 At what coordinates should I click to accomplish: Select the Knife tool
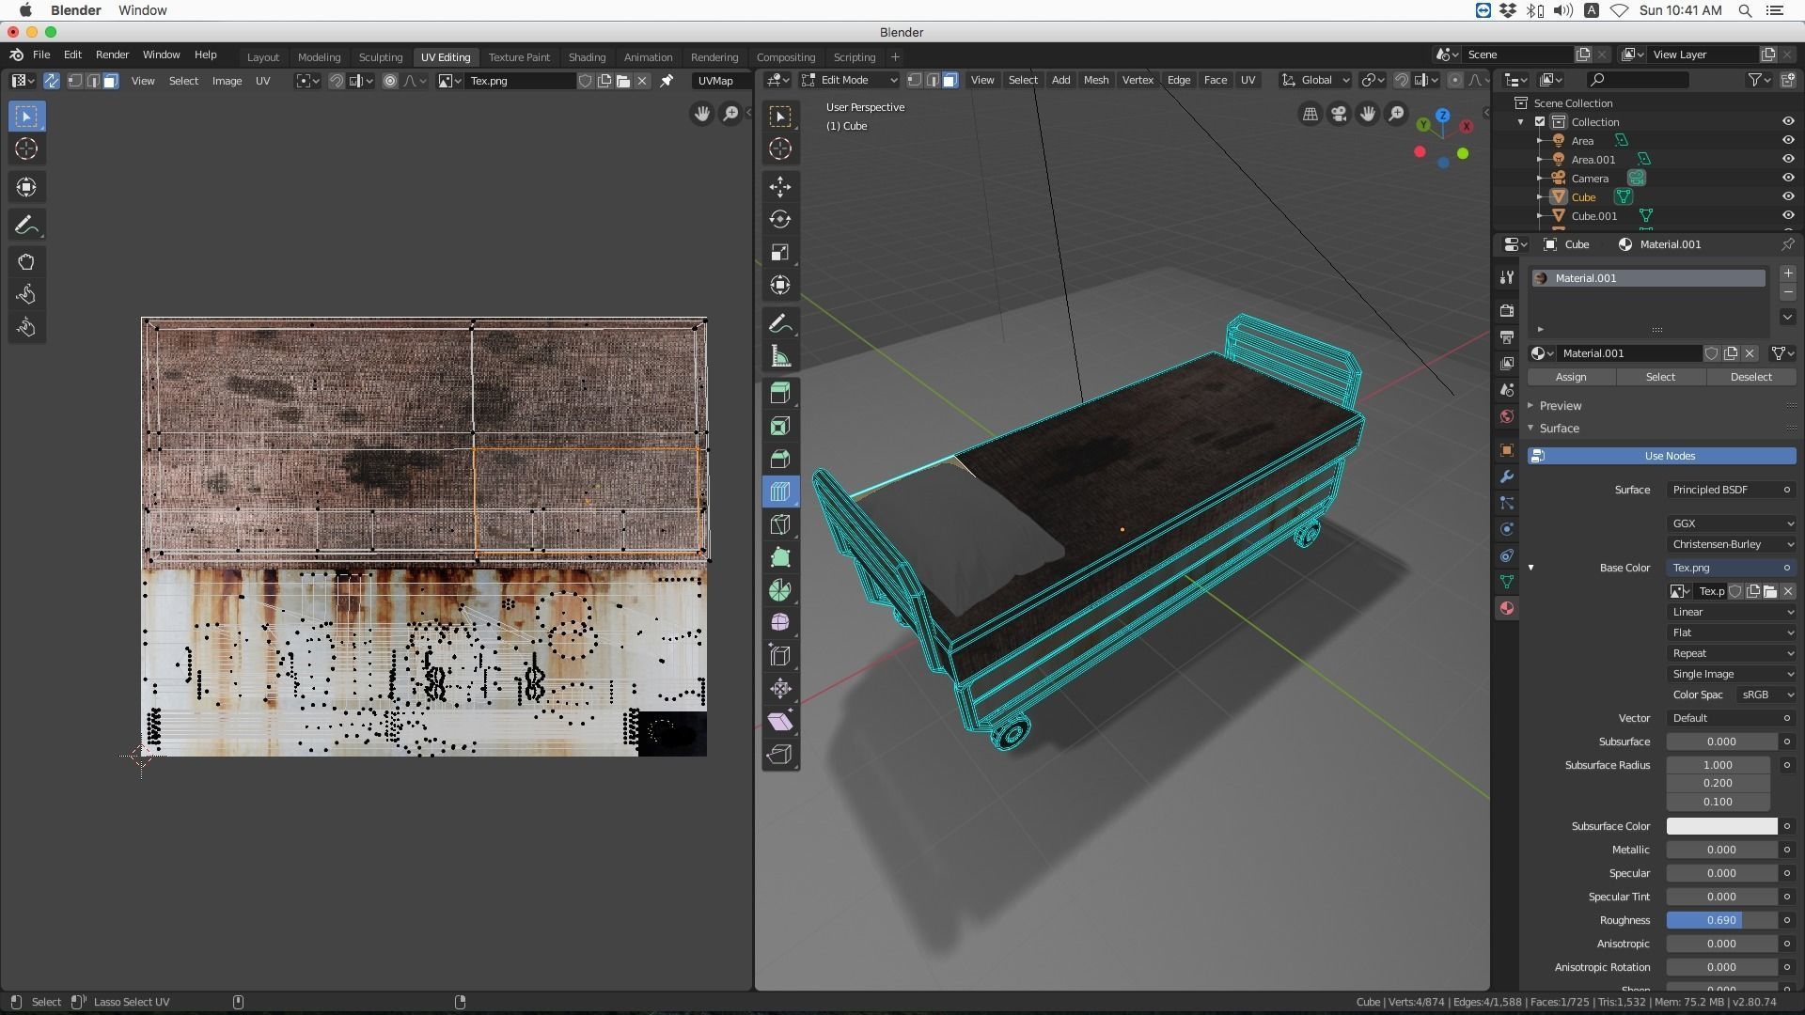(780, 524)
